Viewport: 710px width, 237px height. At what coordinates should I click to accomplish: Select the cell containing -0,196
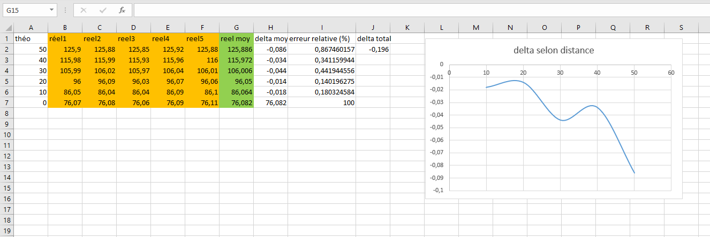[x=373, y=49]
